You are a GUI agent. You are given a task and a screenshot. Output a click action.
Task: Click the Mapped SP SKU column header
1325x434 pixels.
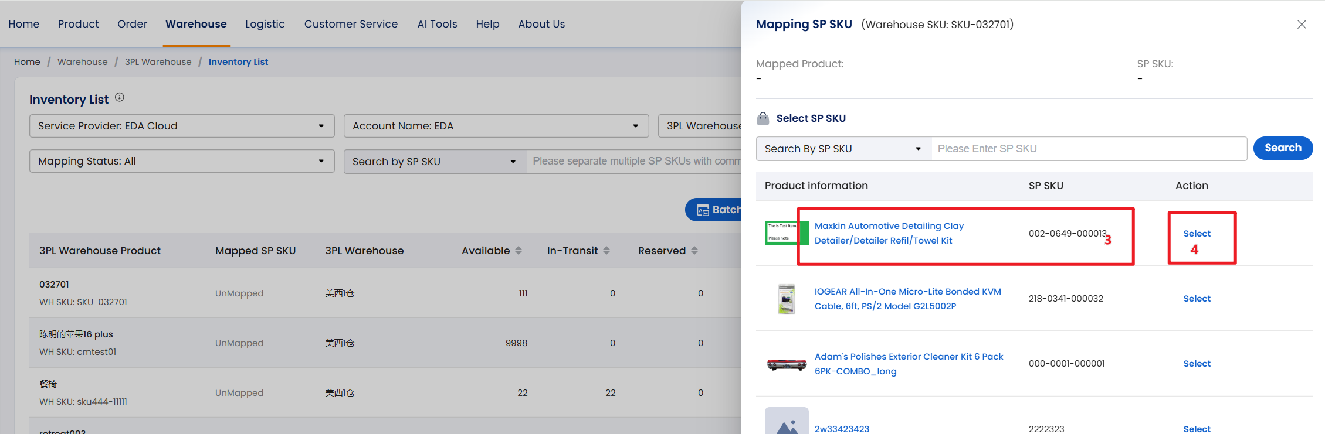pyautogui.click(x=255, y=251)
